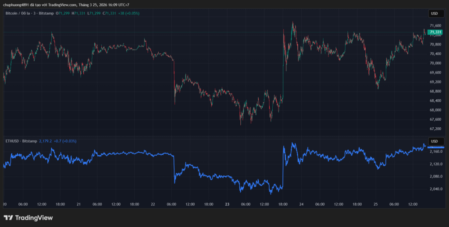The width and height of the screenshot is (449, 227).
Task: Click date 25 on the time axis
Action: (x=377, y=204)
